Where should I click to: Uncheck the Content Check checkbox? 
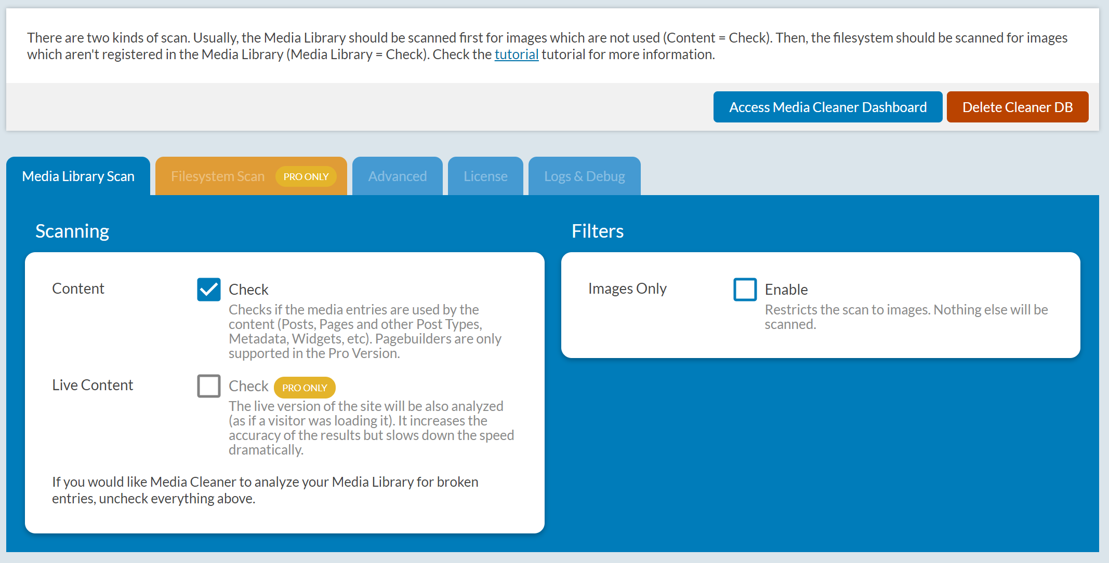click(x=209, y=290)
